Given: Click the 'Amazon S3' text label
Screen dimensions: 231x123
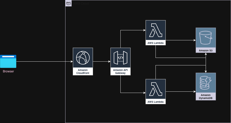Looking at the screenshot, I should click(x=206, y=51).
